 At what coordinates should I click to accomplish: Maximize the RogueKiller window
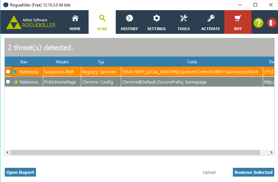pos(255,5)
